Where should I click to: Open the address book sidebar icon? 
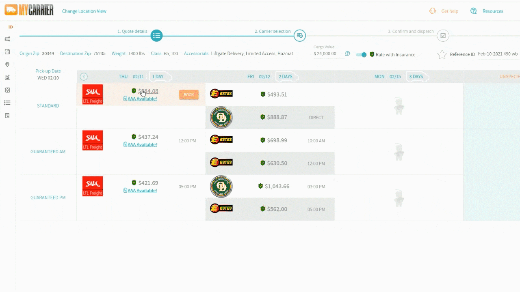point(7,90)
